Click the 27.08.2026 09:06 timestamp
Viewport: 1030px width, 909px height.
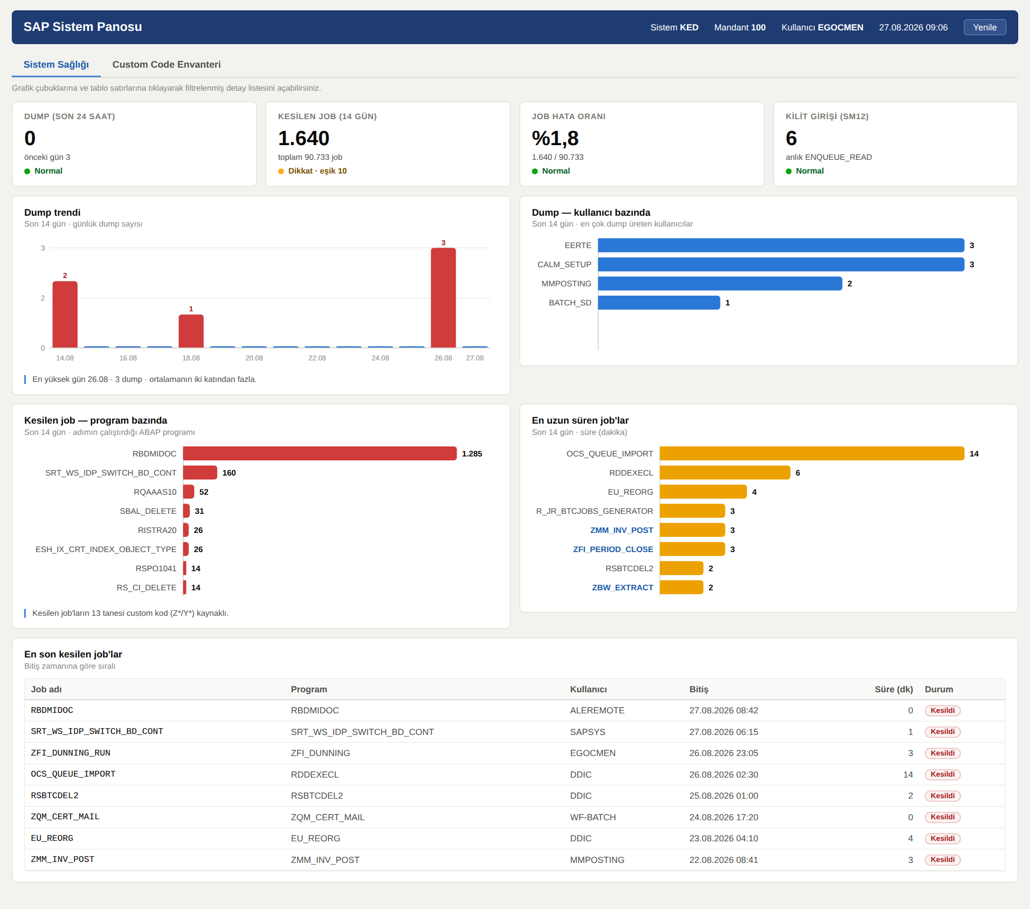913,27
